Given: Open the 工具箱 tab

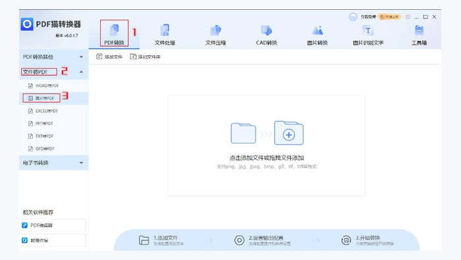Looking at the screenshot, I should pos(419,34).
